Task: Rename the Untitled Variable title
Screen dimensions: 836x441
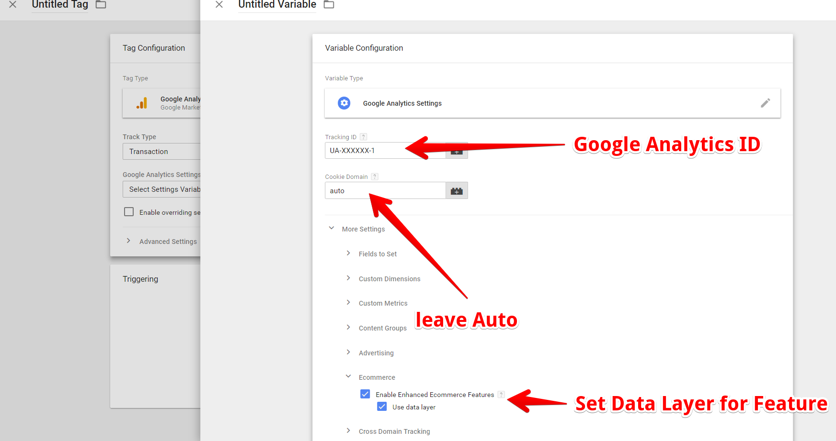Action: click(x=277, y=5)
